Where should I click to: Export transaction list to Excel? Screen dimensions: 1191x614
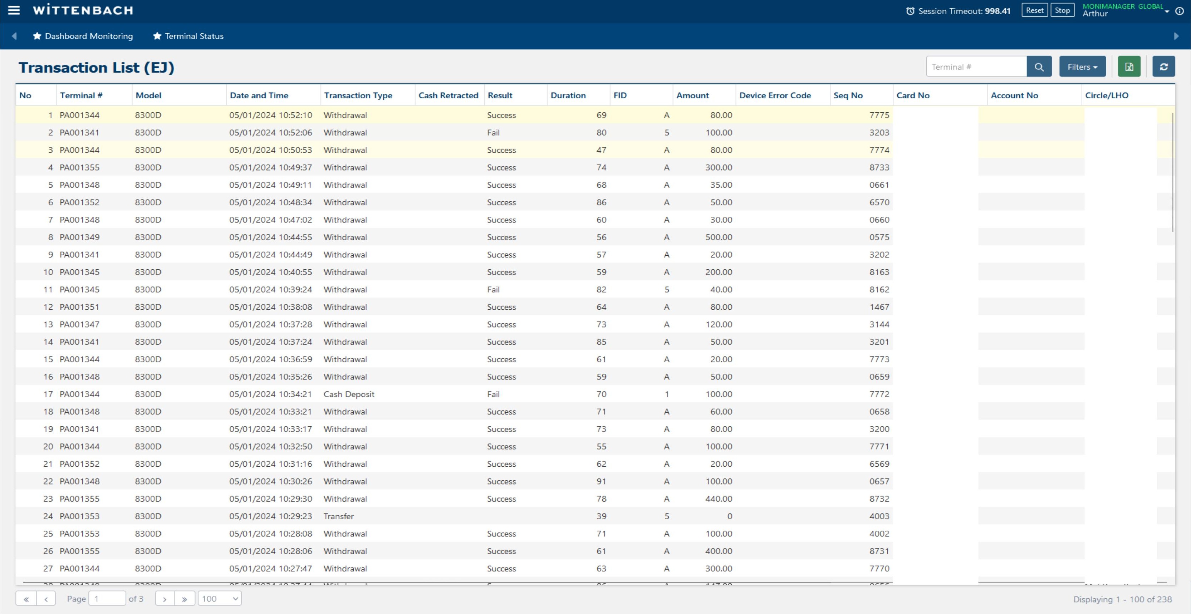pyautogui.click(x=1129, y=67)
